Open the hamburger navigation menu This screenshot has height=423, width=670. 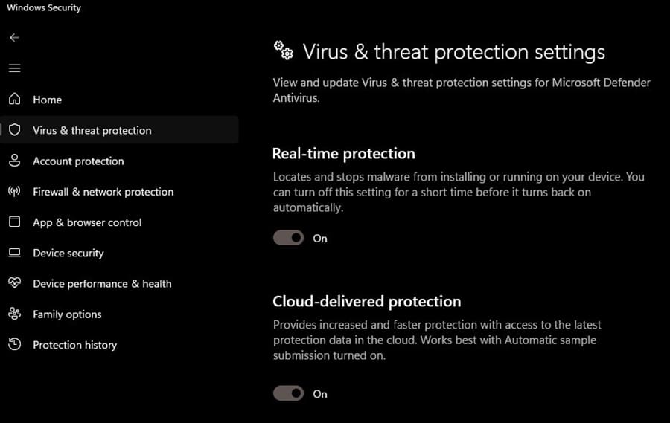(x=14, y=68)
